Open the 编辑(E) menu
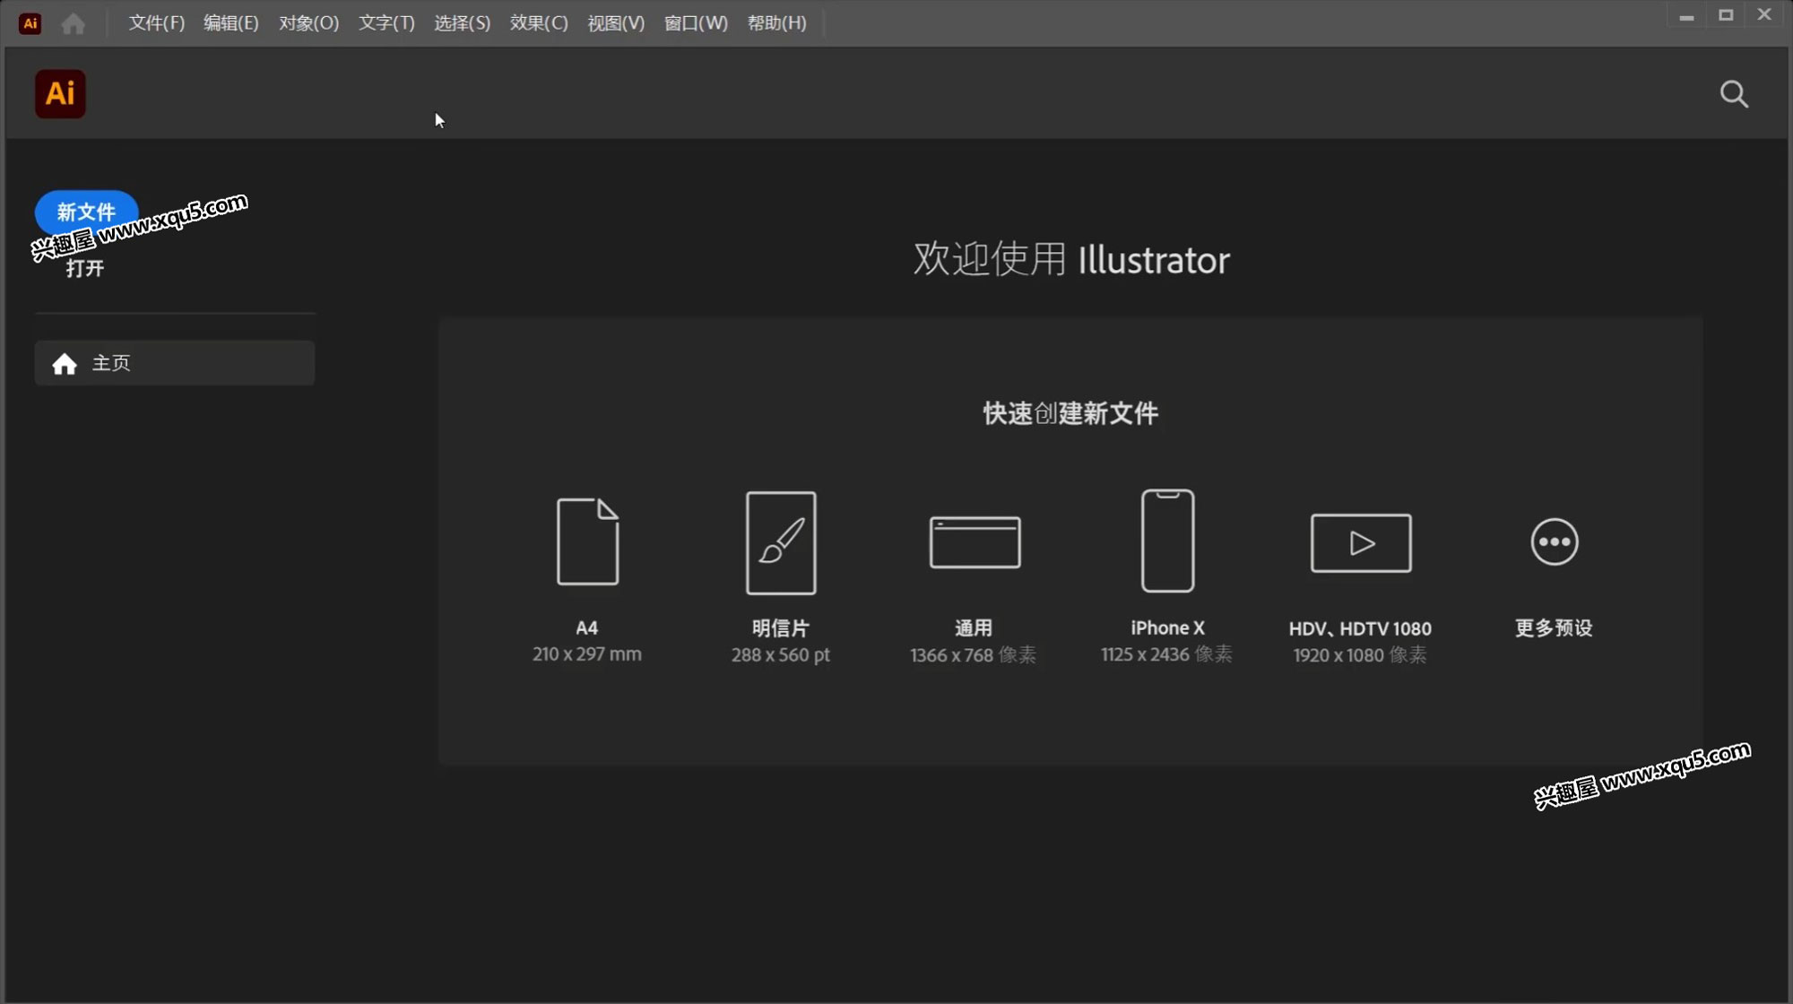 tap(231, 23)
